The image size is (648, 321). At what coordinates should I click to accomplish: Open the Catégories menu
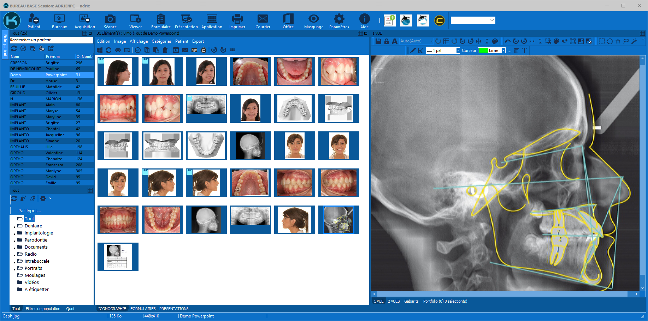(x=161, y=41)
